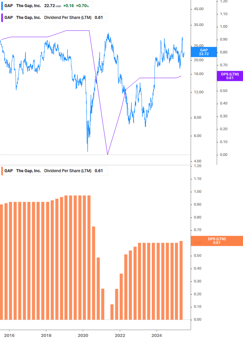Click the 2016 label on time axis

[x=9, y=336]
